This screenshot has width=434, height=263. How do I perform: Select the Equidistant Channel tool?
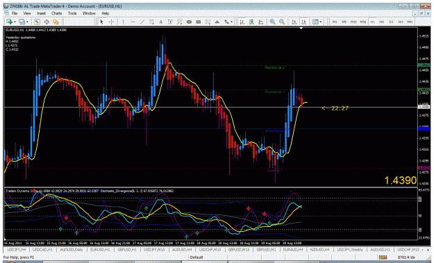[x=151, y=22]
